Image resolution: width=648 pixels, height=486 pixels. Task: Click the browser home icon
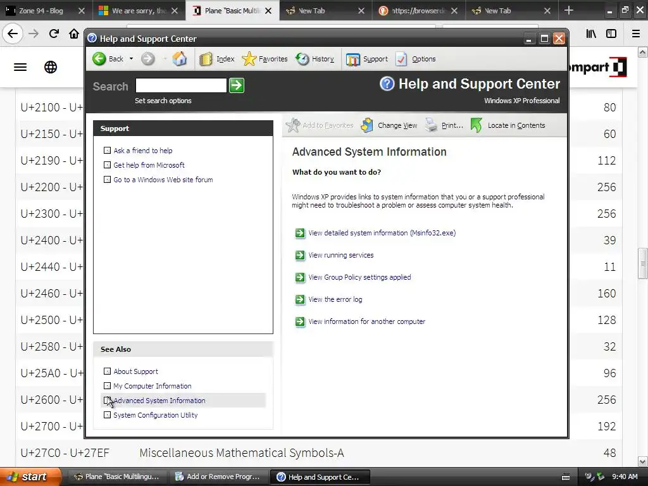(x=74, y=34)
